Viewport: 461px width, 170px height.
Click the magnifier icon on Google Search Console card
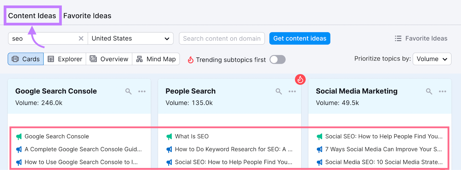128,91
